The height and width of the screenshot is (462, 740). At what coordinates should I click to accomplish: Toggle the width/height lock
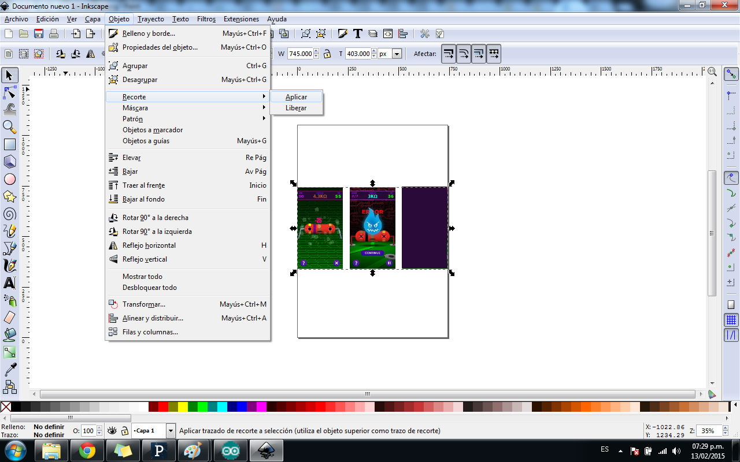coord(327,54)
